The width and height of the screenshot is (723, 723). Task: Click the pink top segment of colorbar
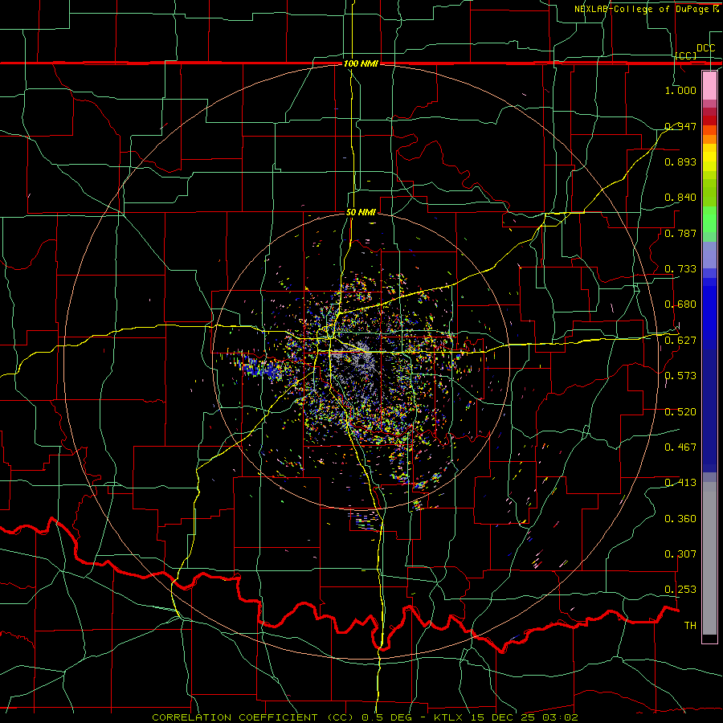click(709, 85)
